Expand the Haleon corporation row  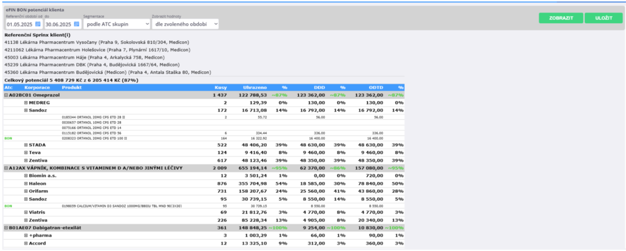(x=26, y=184)
